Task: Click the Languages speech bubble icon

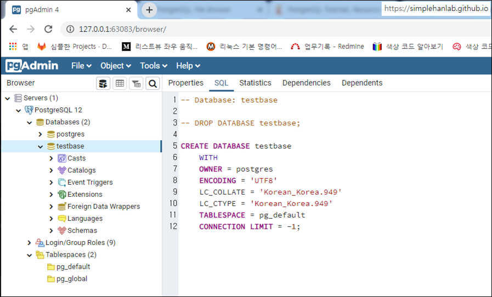Action: pyautogui.click(x=62, y=219)
